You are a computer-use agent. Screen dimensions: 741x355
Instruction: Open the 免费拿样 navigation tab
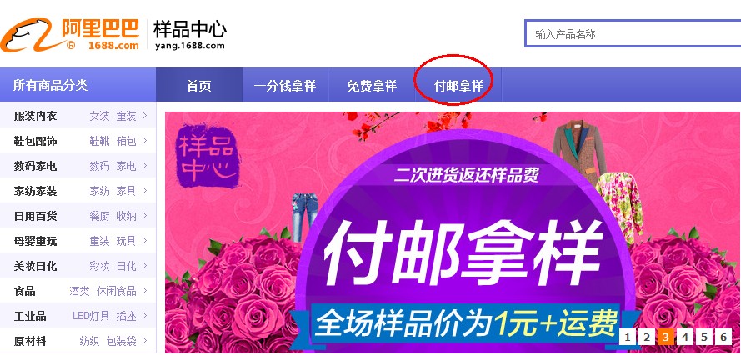pyautogui.click(x=372, y=86)
